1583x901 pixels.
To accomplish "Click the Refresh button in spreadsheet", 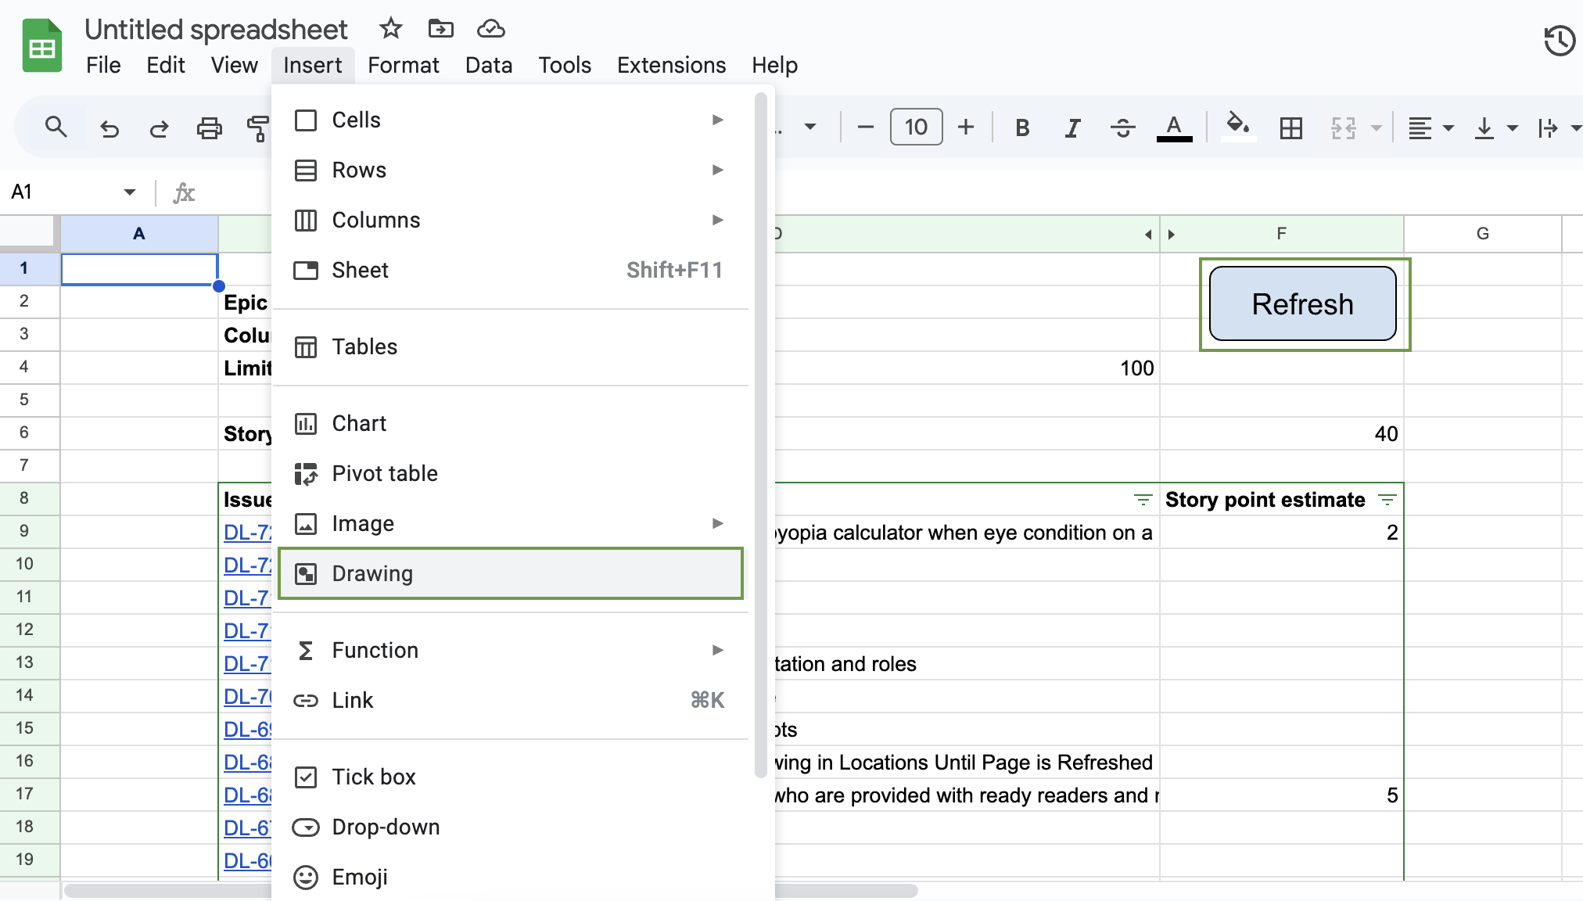I will click(x=1301, y=304).
